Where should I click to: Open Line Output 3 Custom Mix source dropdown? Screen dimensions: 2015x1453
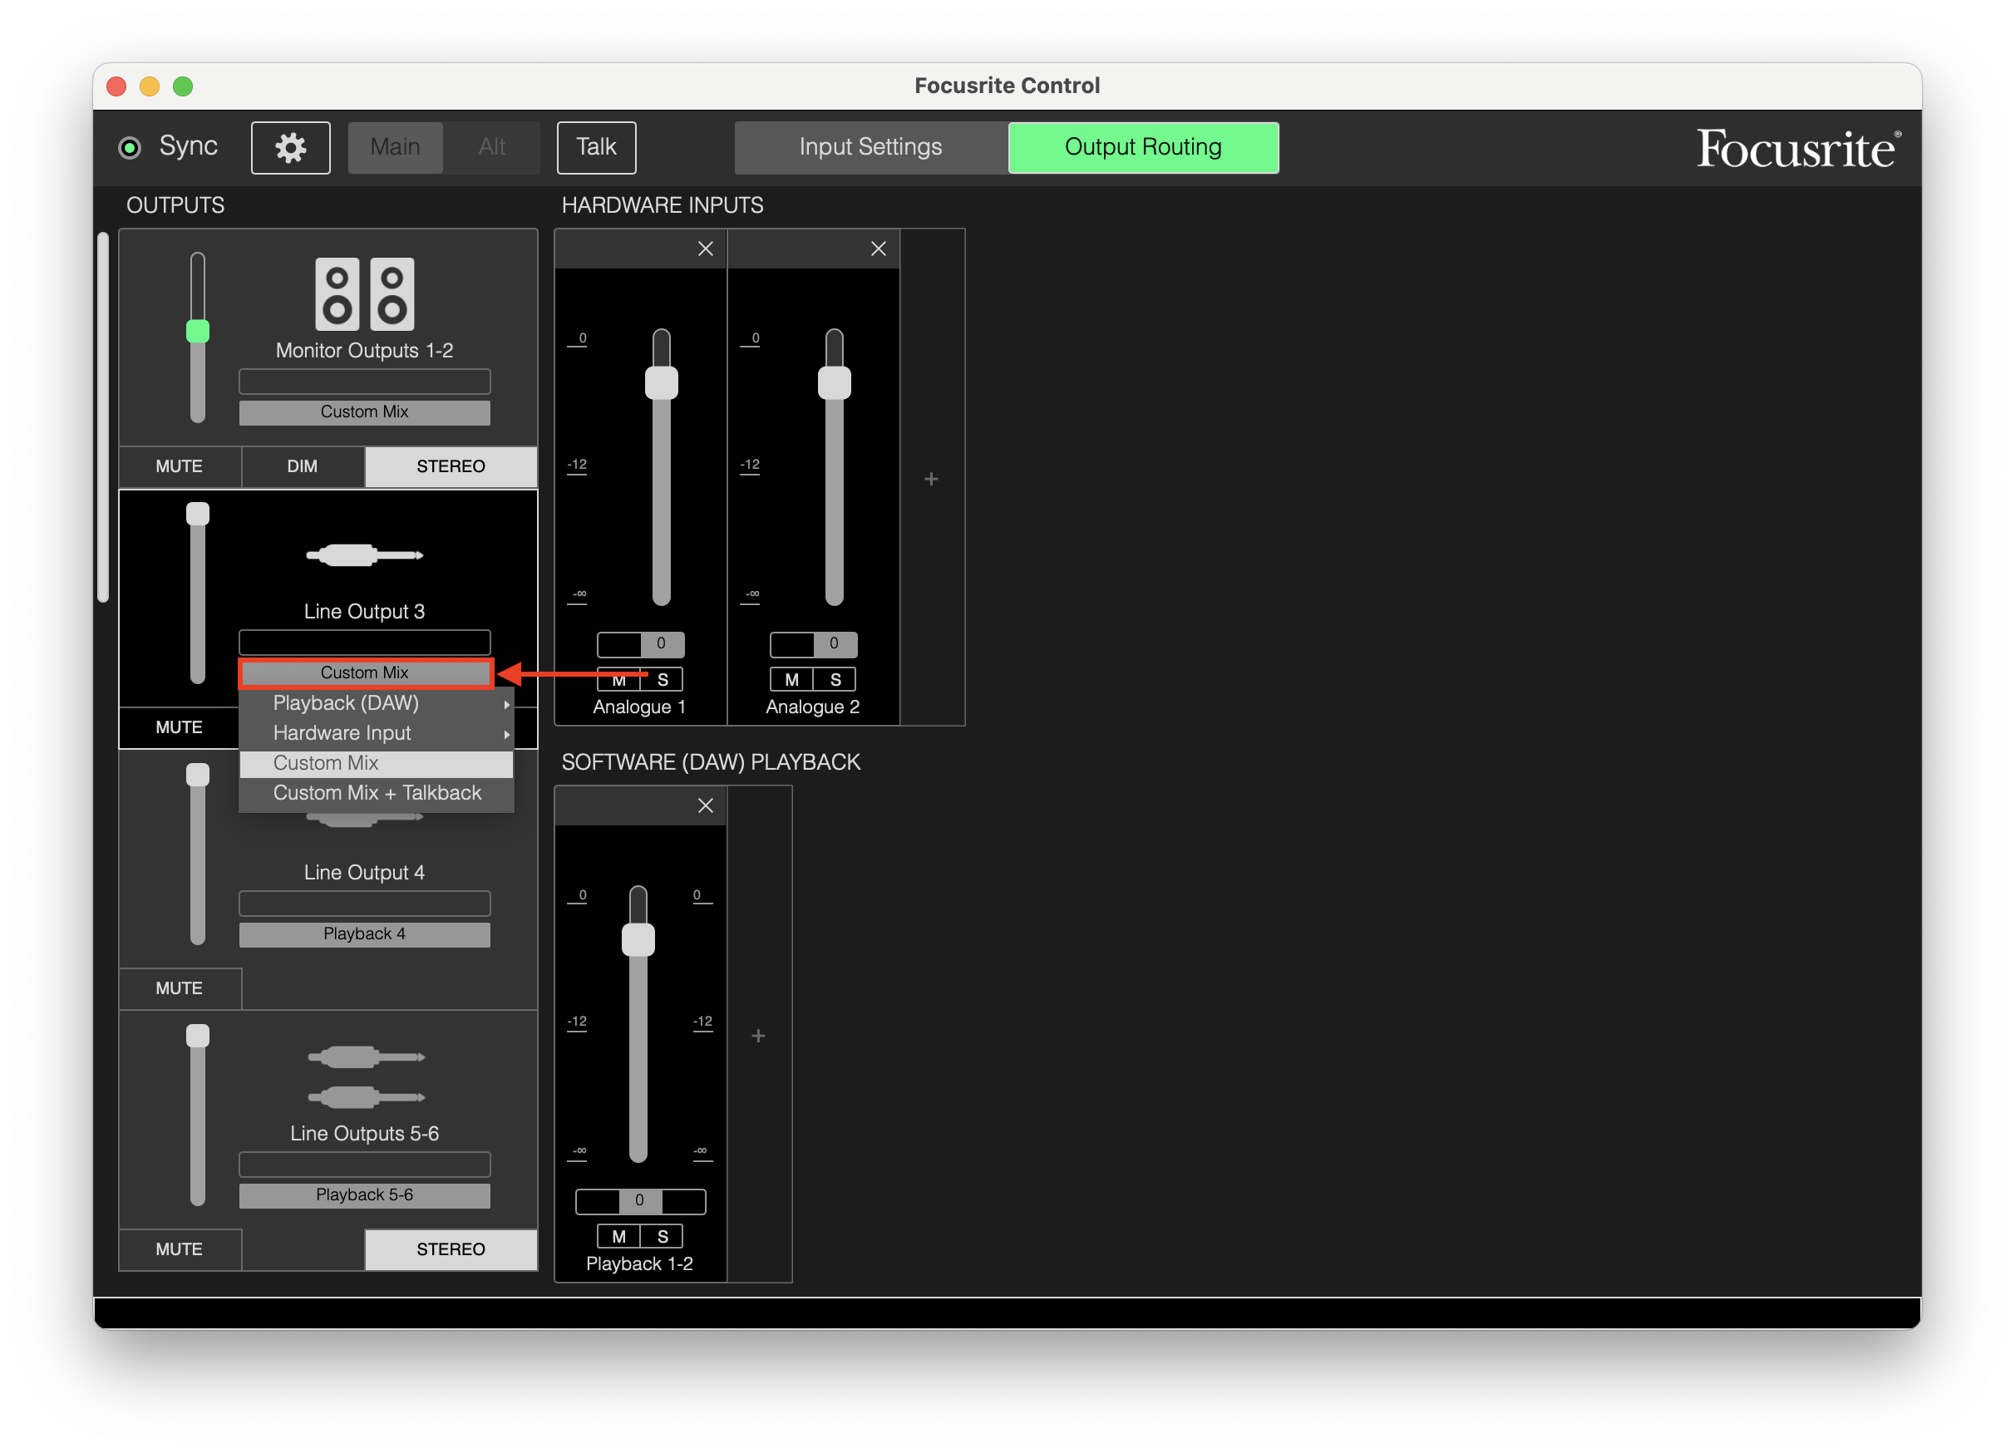[x=364, y=673]
